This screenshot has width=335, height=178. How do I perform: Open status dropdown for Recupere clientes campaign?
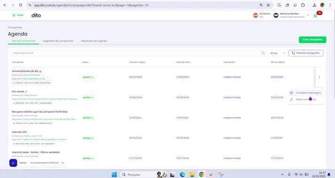88,118
